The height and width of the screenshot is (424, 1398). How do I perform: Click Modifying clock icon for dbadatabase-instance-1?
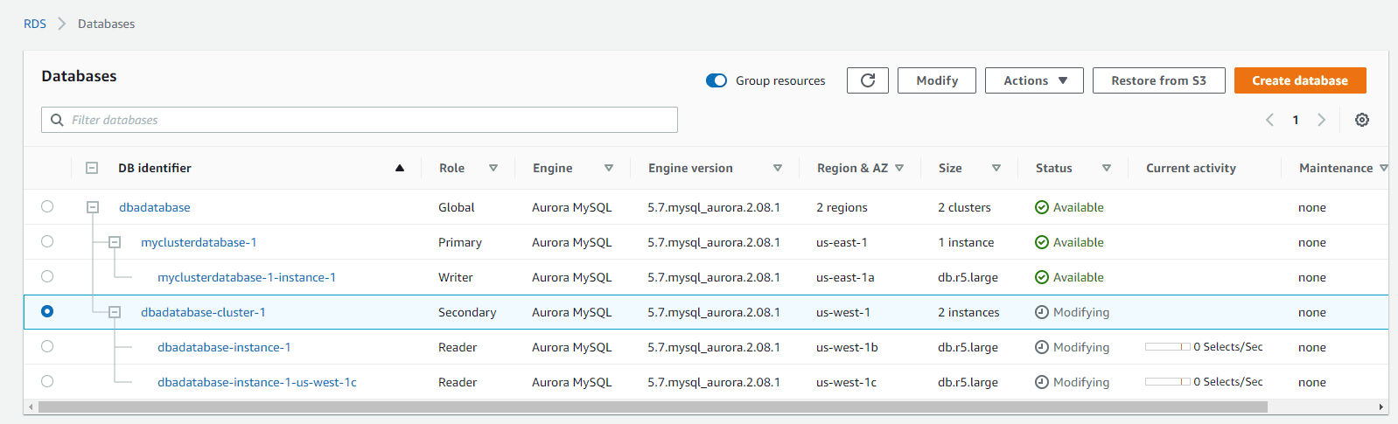[x=1042, y=347]
